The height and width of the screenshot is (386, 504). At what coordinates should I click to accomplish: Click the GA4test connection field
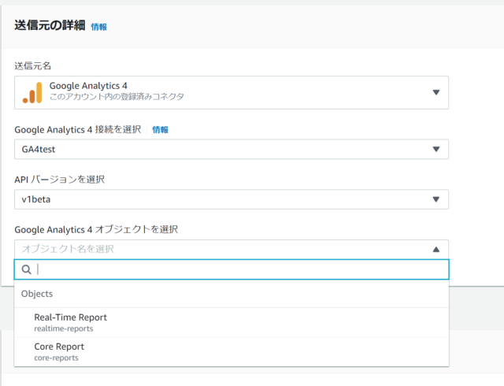232,149
